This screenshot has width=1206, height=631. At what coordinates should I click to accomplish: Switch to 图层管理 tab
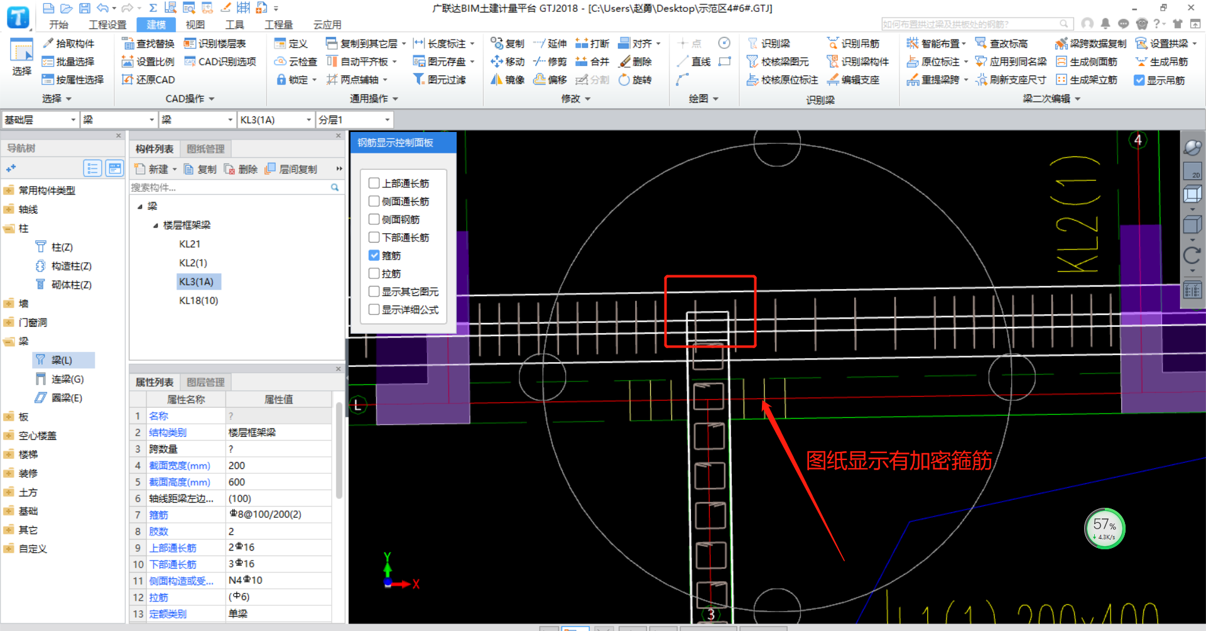click(x=205, y=382)
